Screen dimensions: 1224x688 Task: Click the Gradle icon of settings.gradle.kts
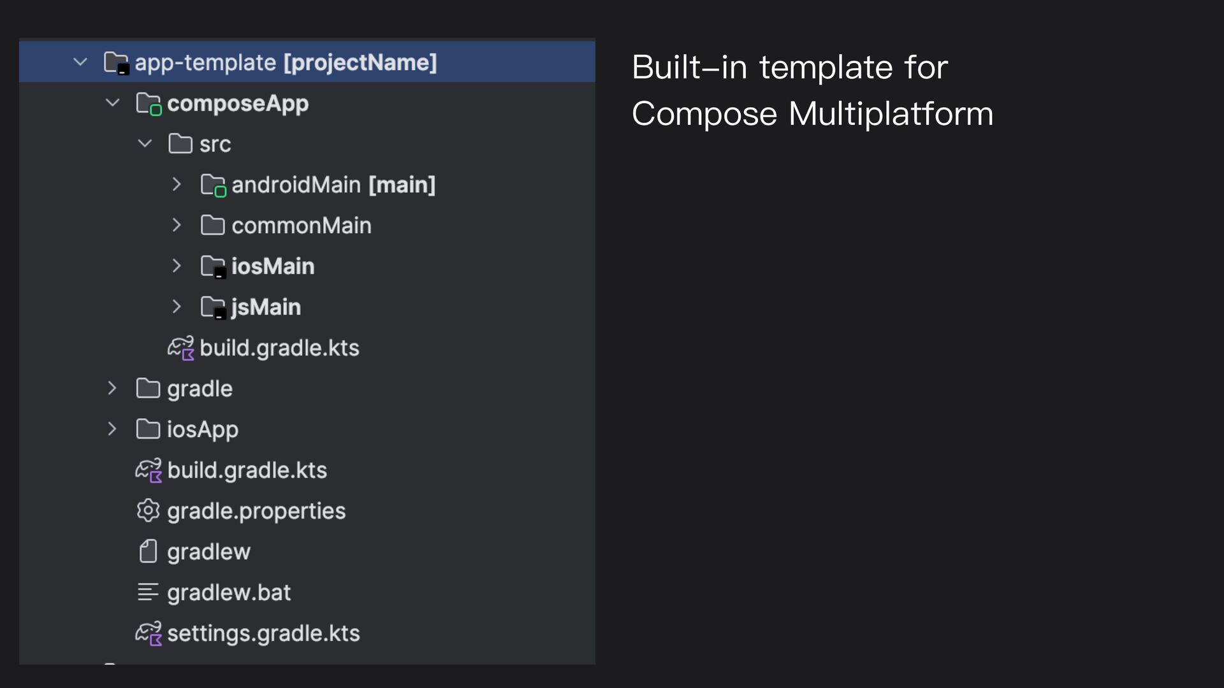[x=149, y=634]
